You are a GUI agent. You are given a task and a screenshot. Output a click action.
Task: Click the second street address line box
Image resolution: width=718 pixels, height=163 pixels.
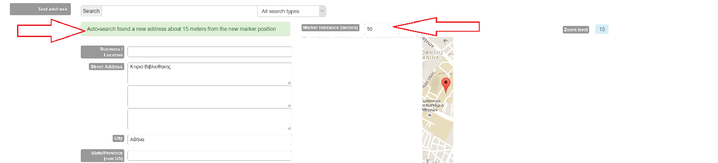coord(210,96)
